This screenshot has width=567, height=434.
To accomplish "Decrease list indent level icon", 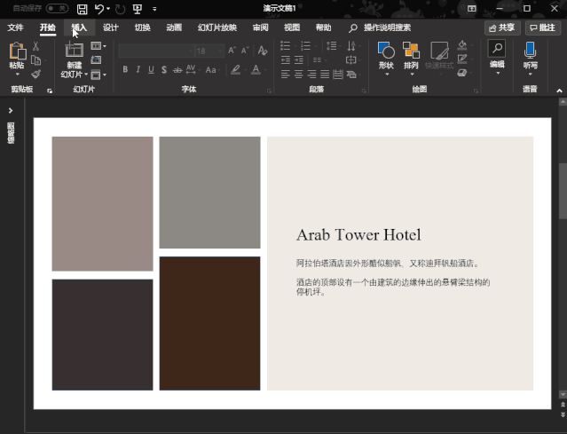I will coord(286,59).
